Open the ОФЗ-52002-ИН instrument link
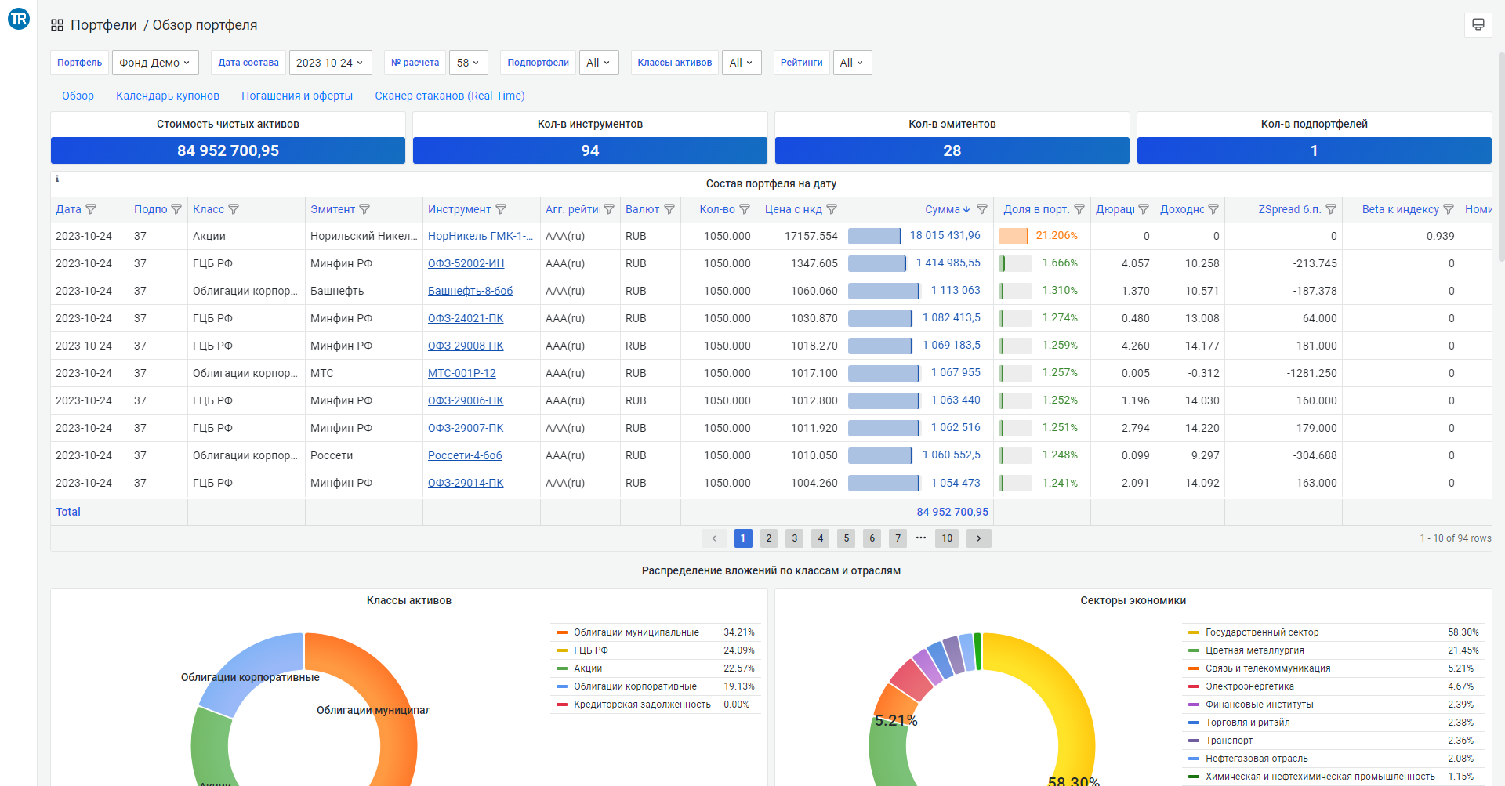The image size is (1505, 786). coord(466,263)
